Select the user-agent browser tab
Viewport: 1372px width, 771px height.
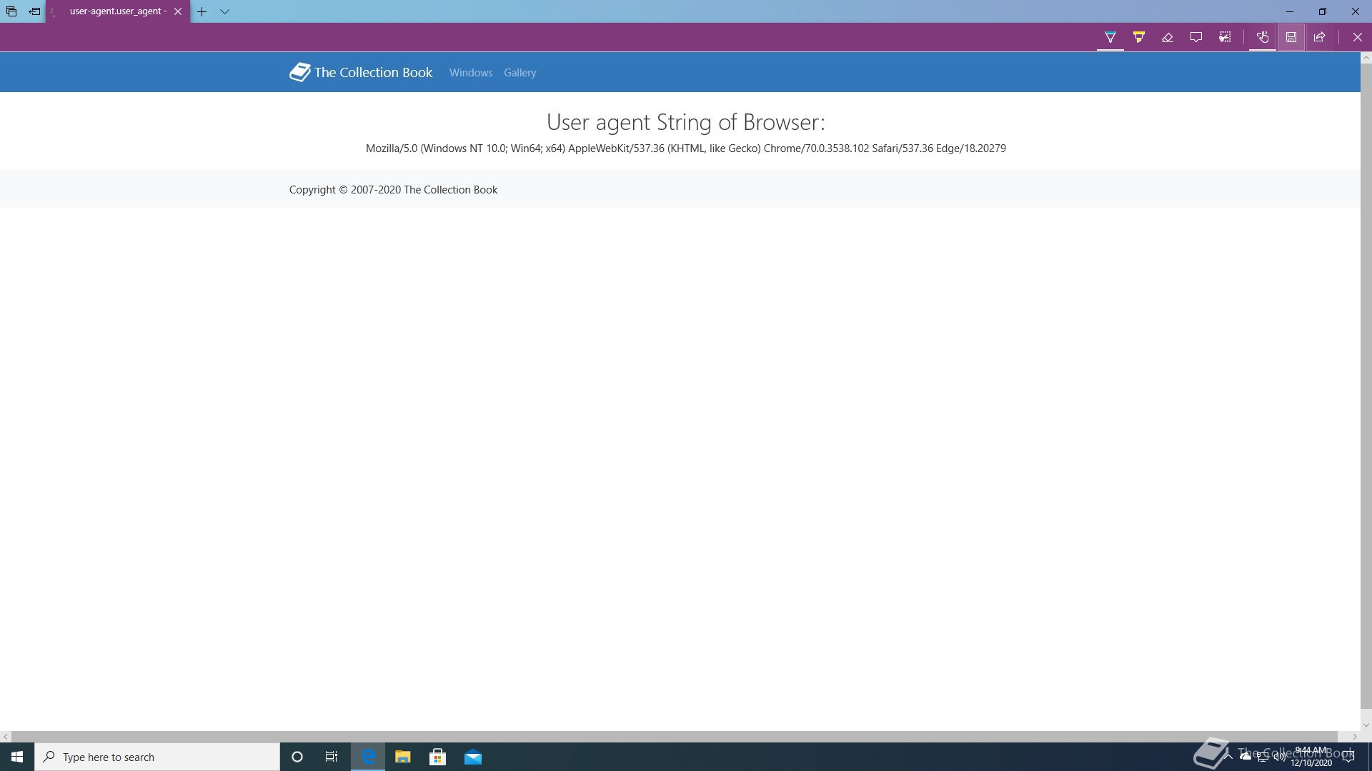pyautogui.click(x=118, y=11)
